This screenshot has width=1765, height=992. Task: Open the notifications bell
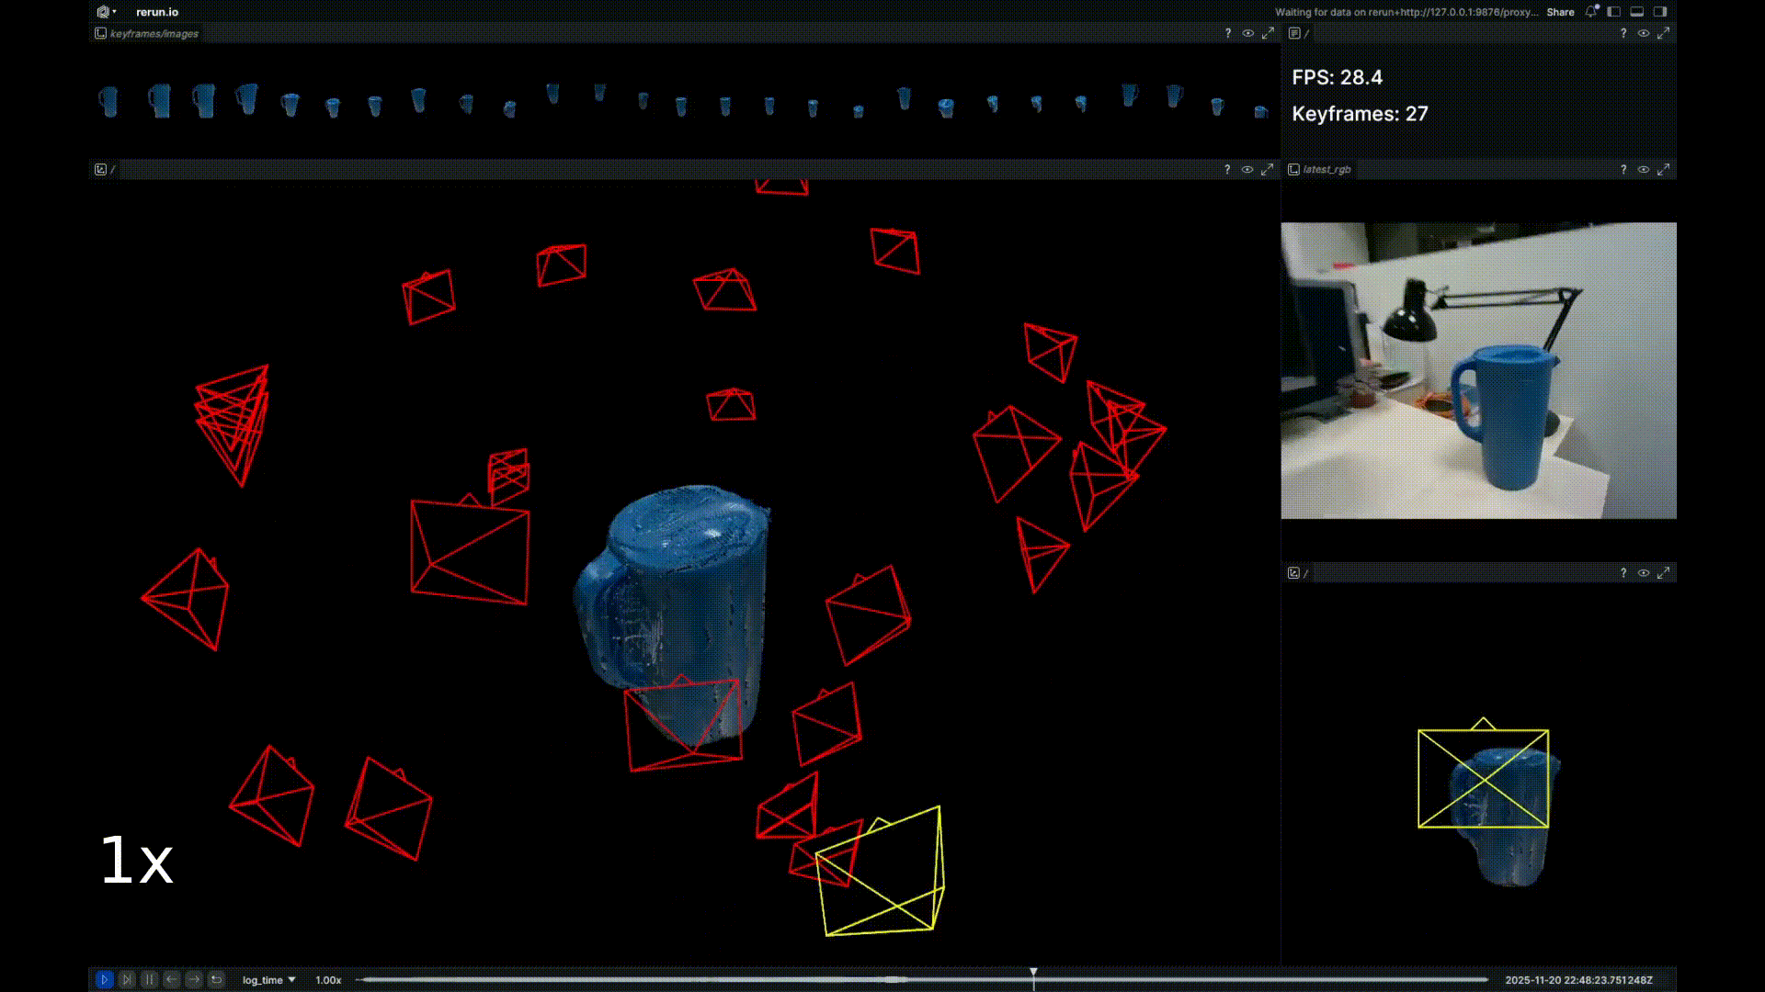[1590, 12]
